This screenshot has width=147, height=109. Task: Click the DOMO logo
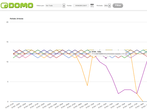[17, 5]
